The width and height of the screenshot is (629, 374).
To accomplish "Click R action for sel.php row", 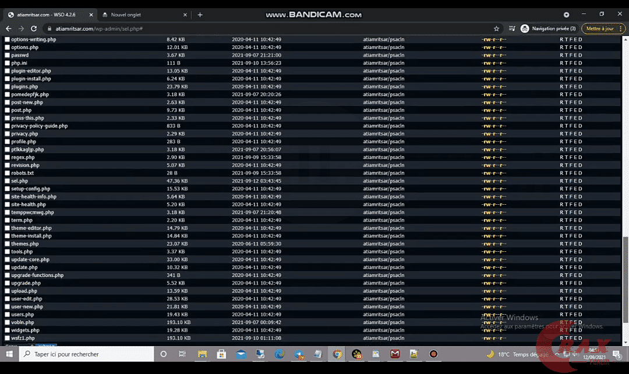I will 561,181.
